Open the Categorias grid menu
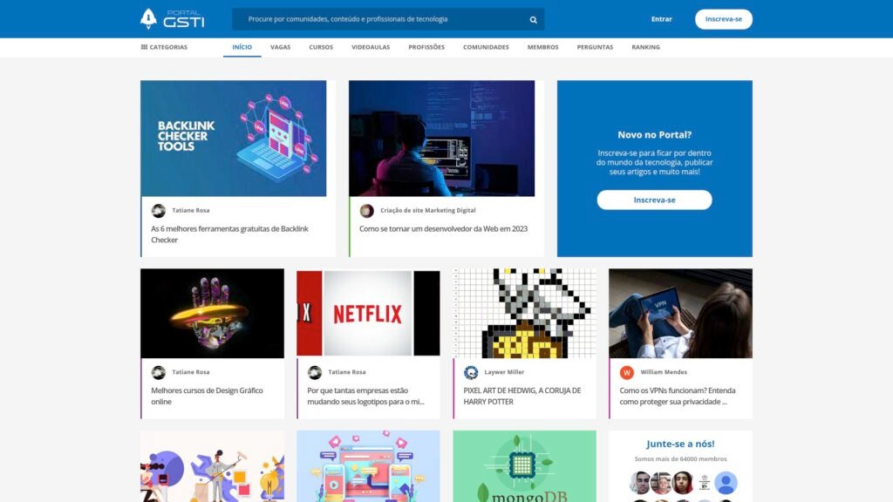The width and height of the screenshot is (893, 502). pyautogui.click(x=164, y=47)
